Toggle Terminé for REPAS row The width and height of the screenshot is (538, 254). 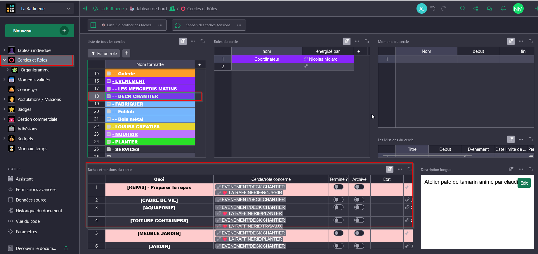[339, 187]
